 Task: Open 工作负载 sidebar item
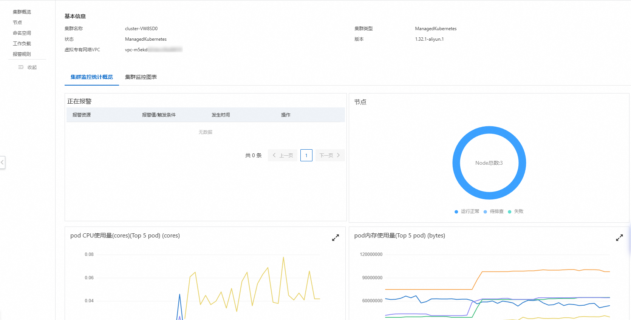click(x=22, y=44)
